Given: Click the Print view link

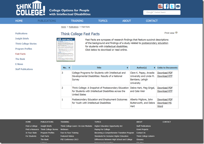Looking at the screenshot, I should [x=169, y=33].
